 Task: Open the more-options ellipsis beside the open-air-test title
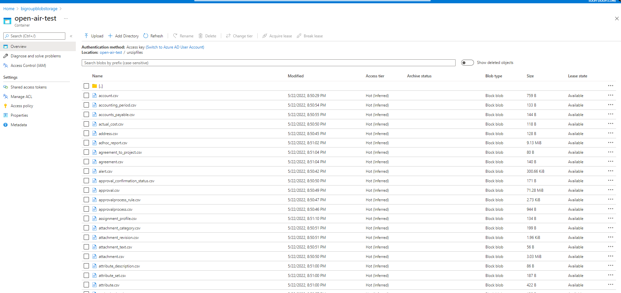[66, 19]
